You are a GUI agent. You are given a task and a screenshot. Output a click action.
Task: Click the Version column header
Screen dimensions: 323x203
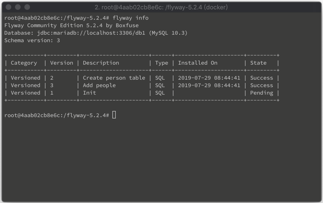point(62,63)
